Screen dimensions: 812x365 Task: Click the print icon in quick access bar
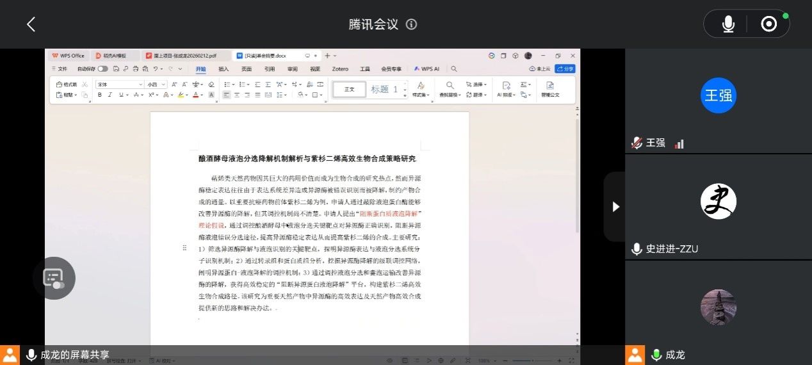[135, 69]
